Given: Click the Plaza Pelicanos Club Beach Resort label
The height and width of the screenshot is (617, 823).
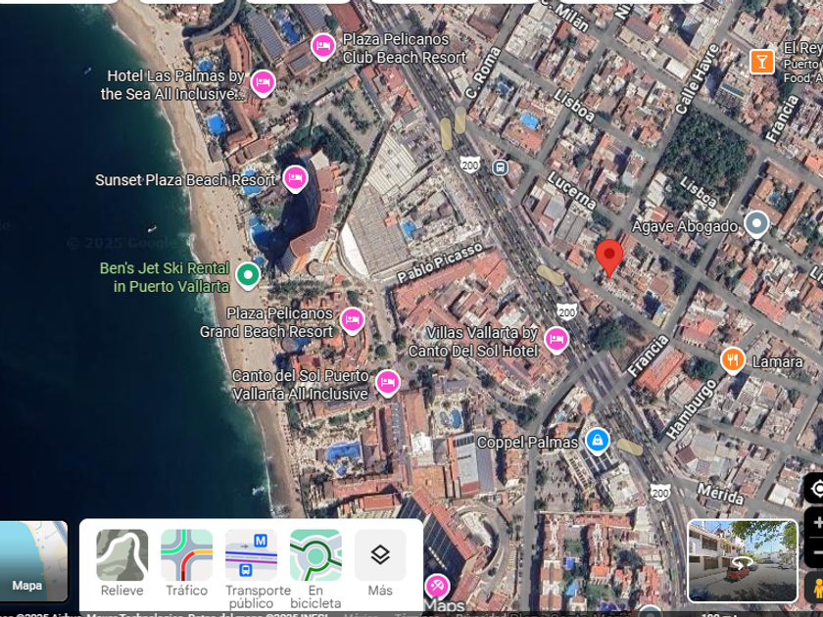Looking at the screenshot, I should (405, 48).
